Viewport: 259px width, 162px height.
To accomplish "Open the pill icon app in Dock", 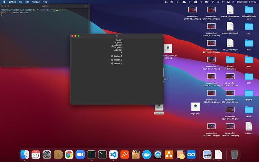I will [x=180, y=154].
